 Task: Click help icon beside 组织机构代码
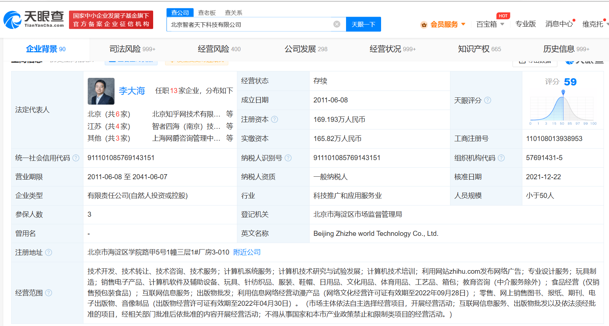(x=501, y=158)
